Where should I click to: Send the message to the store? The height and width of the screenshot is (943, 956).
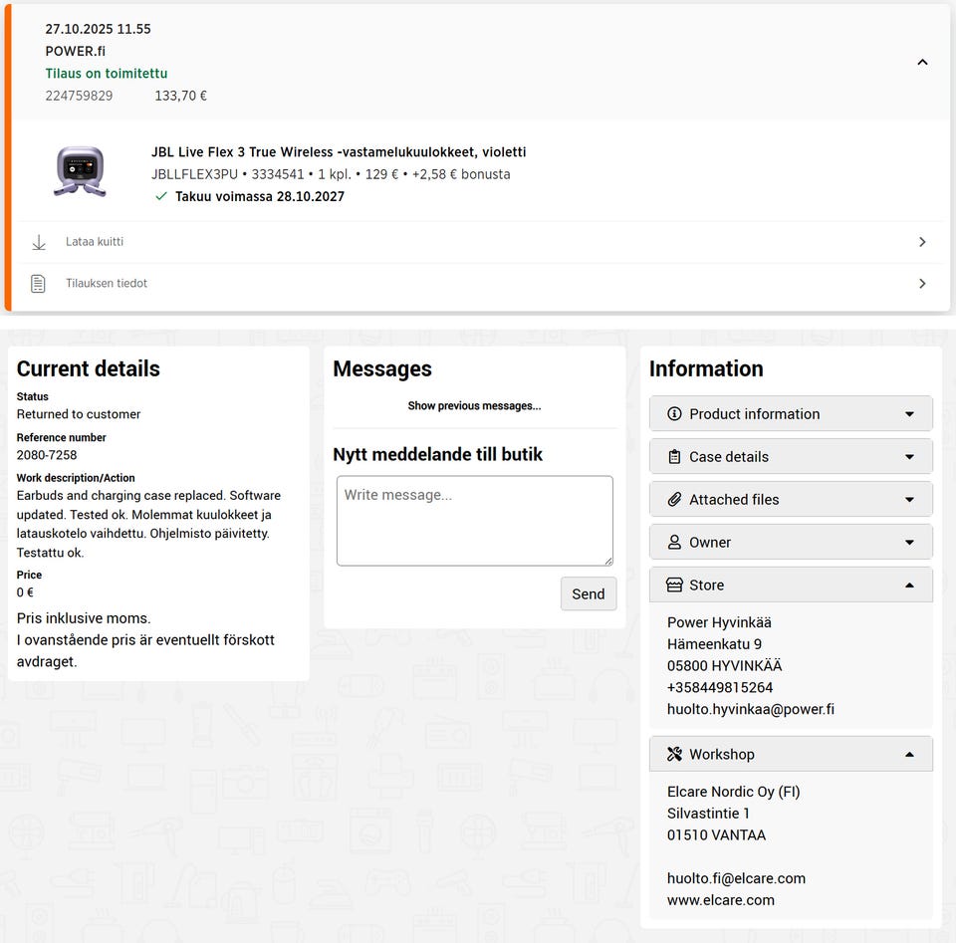(x=589, y=593)
